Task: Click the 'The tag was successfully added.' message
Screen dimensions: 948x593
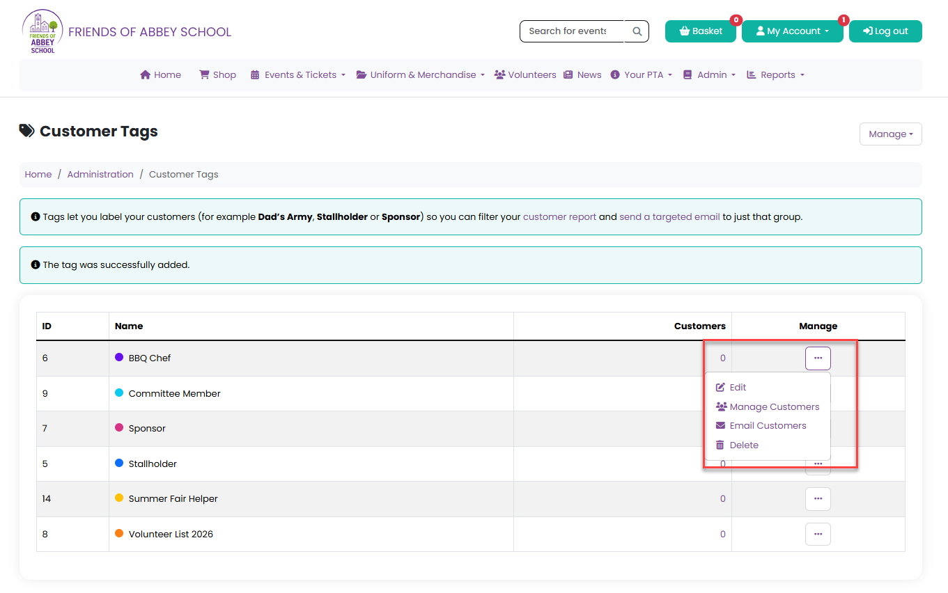Action: [116, 265]
